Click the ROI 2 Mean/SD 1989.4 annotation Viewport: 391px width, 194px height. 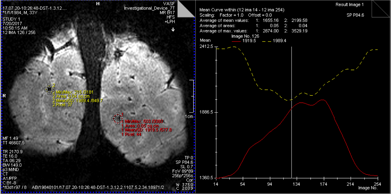coord(78,100)
